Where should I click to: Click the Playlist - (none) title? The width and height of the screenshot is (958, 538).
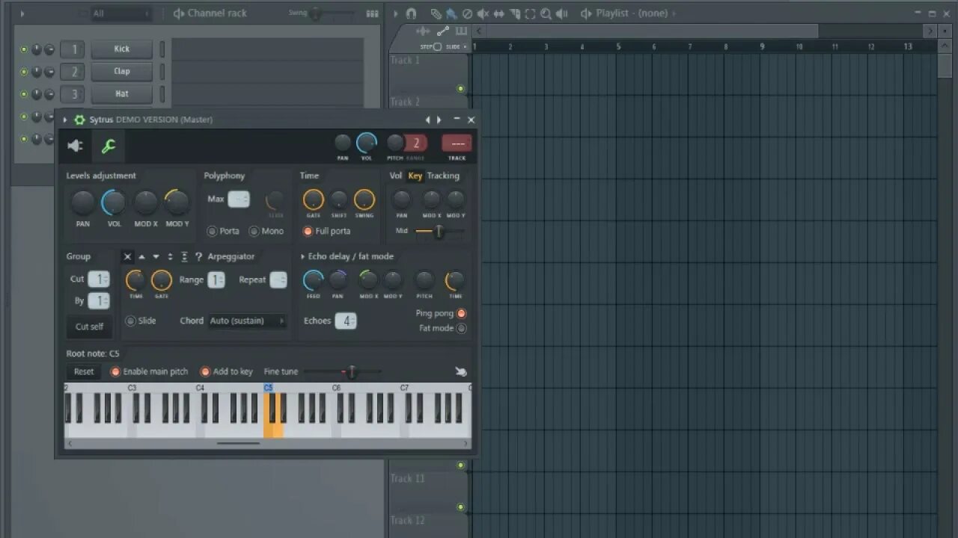pos(631,13)
